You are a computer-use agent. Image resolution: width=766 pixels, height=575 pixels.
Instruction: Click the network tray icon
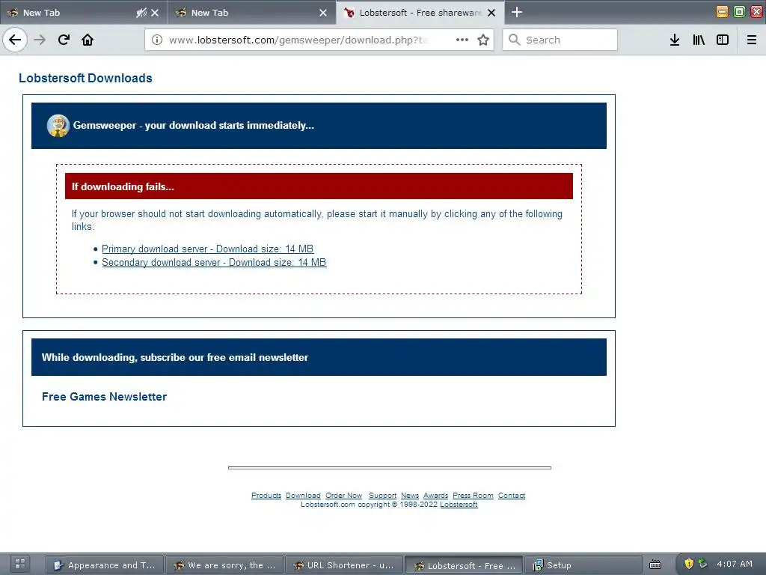pyautogui.click(x=702, y=563)
